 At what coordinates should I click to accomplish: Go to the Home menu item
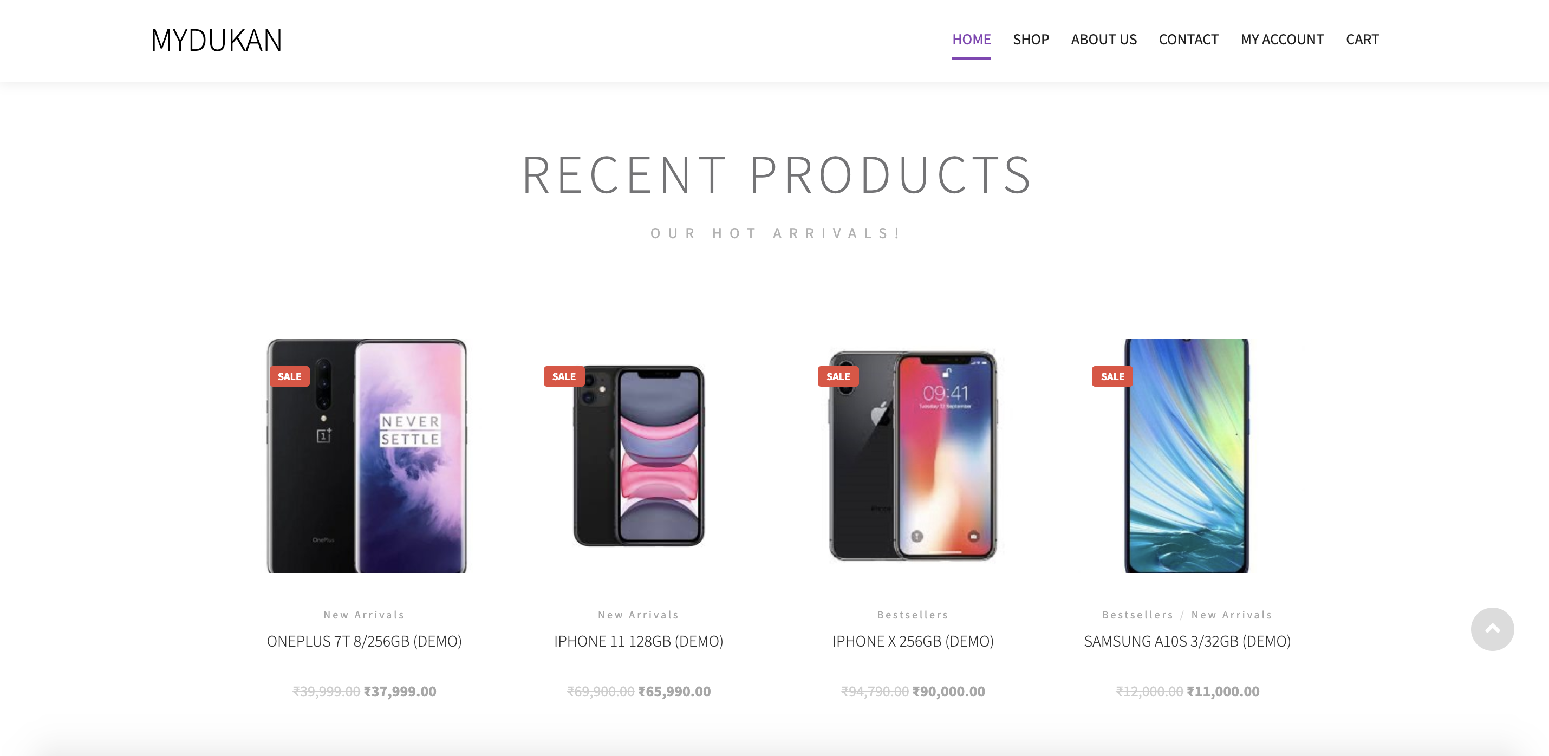click(971, 40)
